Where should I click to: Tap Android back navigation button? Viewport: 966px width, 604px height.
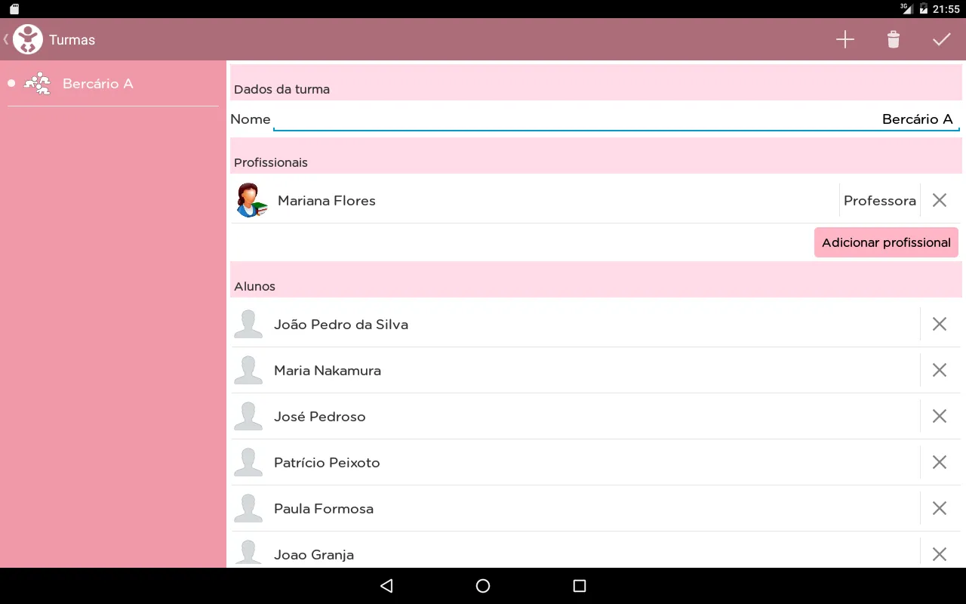pos(386,586)
